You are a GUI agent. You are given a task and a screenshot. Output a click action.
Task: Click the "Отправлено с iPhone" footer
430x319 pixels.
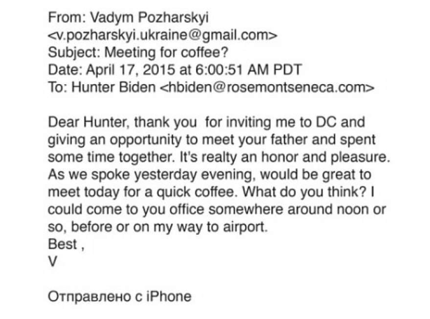pyautogui.click(x=119, y=296)
